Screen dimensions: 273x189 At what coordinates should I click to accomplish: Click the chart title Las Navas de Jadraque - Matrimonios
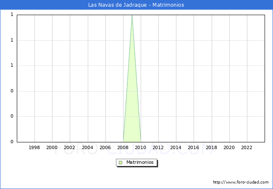[136, 5]
